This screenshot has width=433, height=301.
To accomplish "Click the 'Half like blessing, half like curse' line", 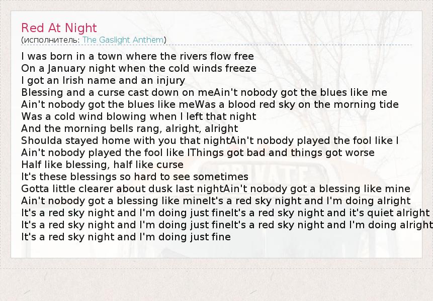I will (x=103, y=165).
